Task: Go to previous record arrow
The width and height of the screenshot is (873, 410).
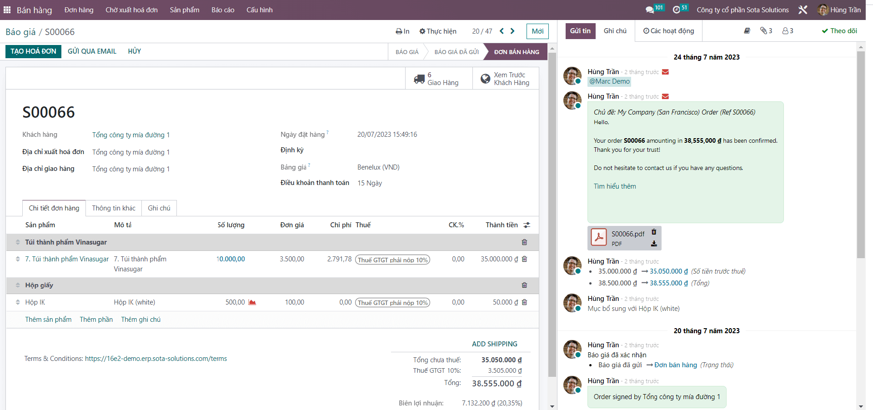Action: pos(502,31)
